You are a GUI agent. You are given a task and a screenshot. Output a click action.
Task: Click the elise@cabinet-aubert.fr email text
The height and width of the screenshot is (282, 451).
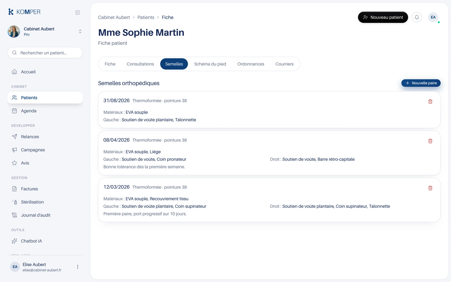[x=42, y=270]
